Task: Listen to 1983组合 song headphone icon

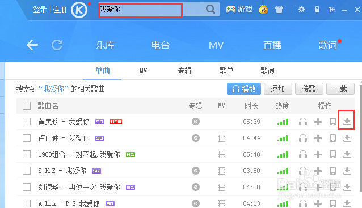Action: [303, 154]
